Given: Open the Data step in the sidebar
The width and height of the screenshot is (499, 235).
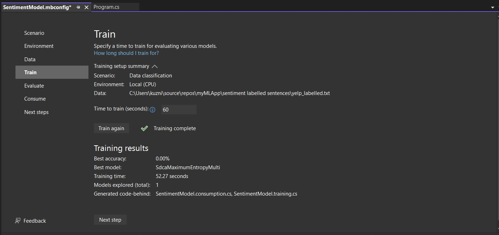Looking at the screenshot, I should point(30,59).
